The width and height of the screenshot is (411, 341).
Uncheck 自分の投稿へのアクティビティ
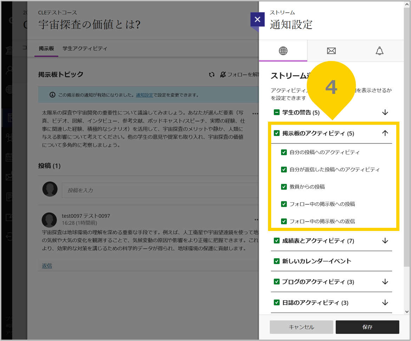[x=283, y=153]
